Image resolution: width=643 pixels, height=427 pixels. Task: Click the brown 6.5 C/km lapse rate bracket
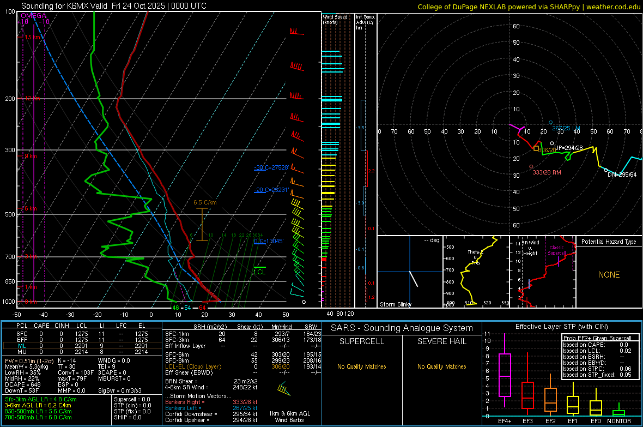[202, 224]
